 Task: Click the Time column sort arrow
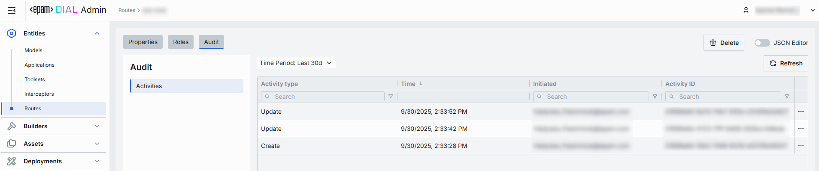click(x=421, y=84)
